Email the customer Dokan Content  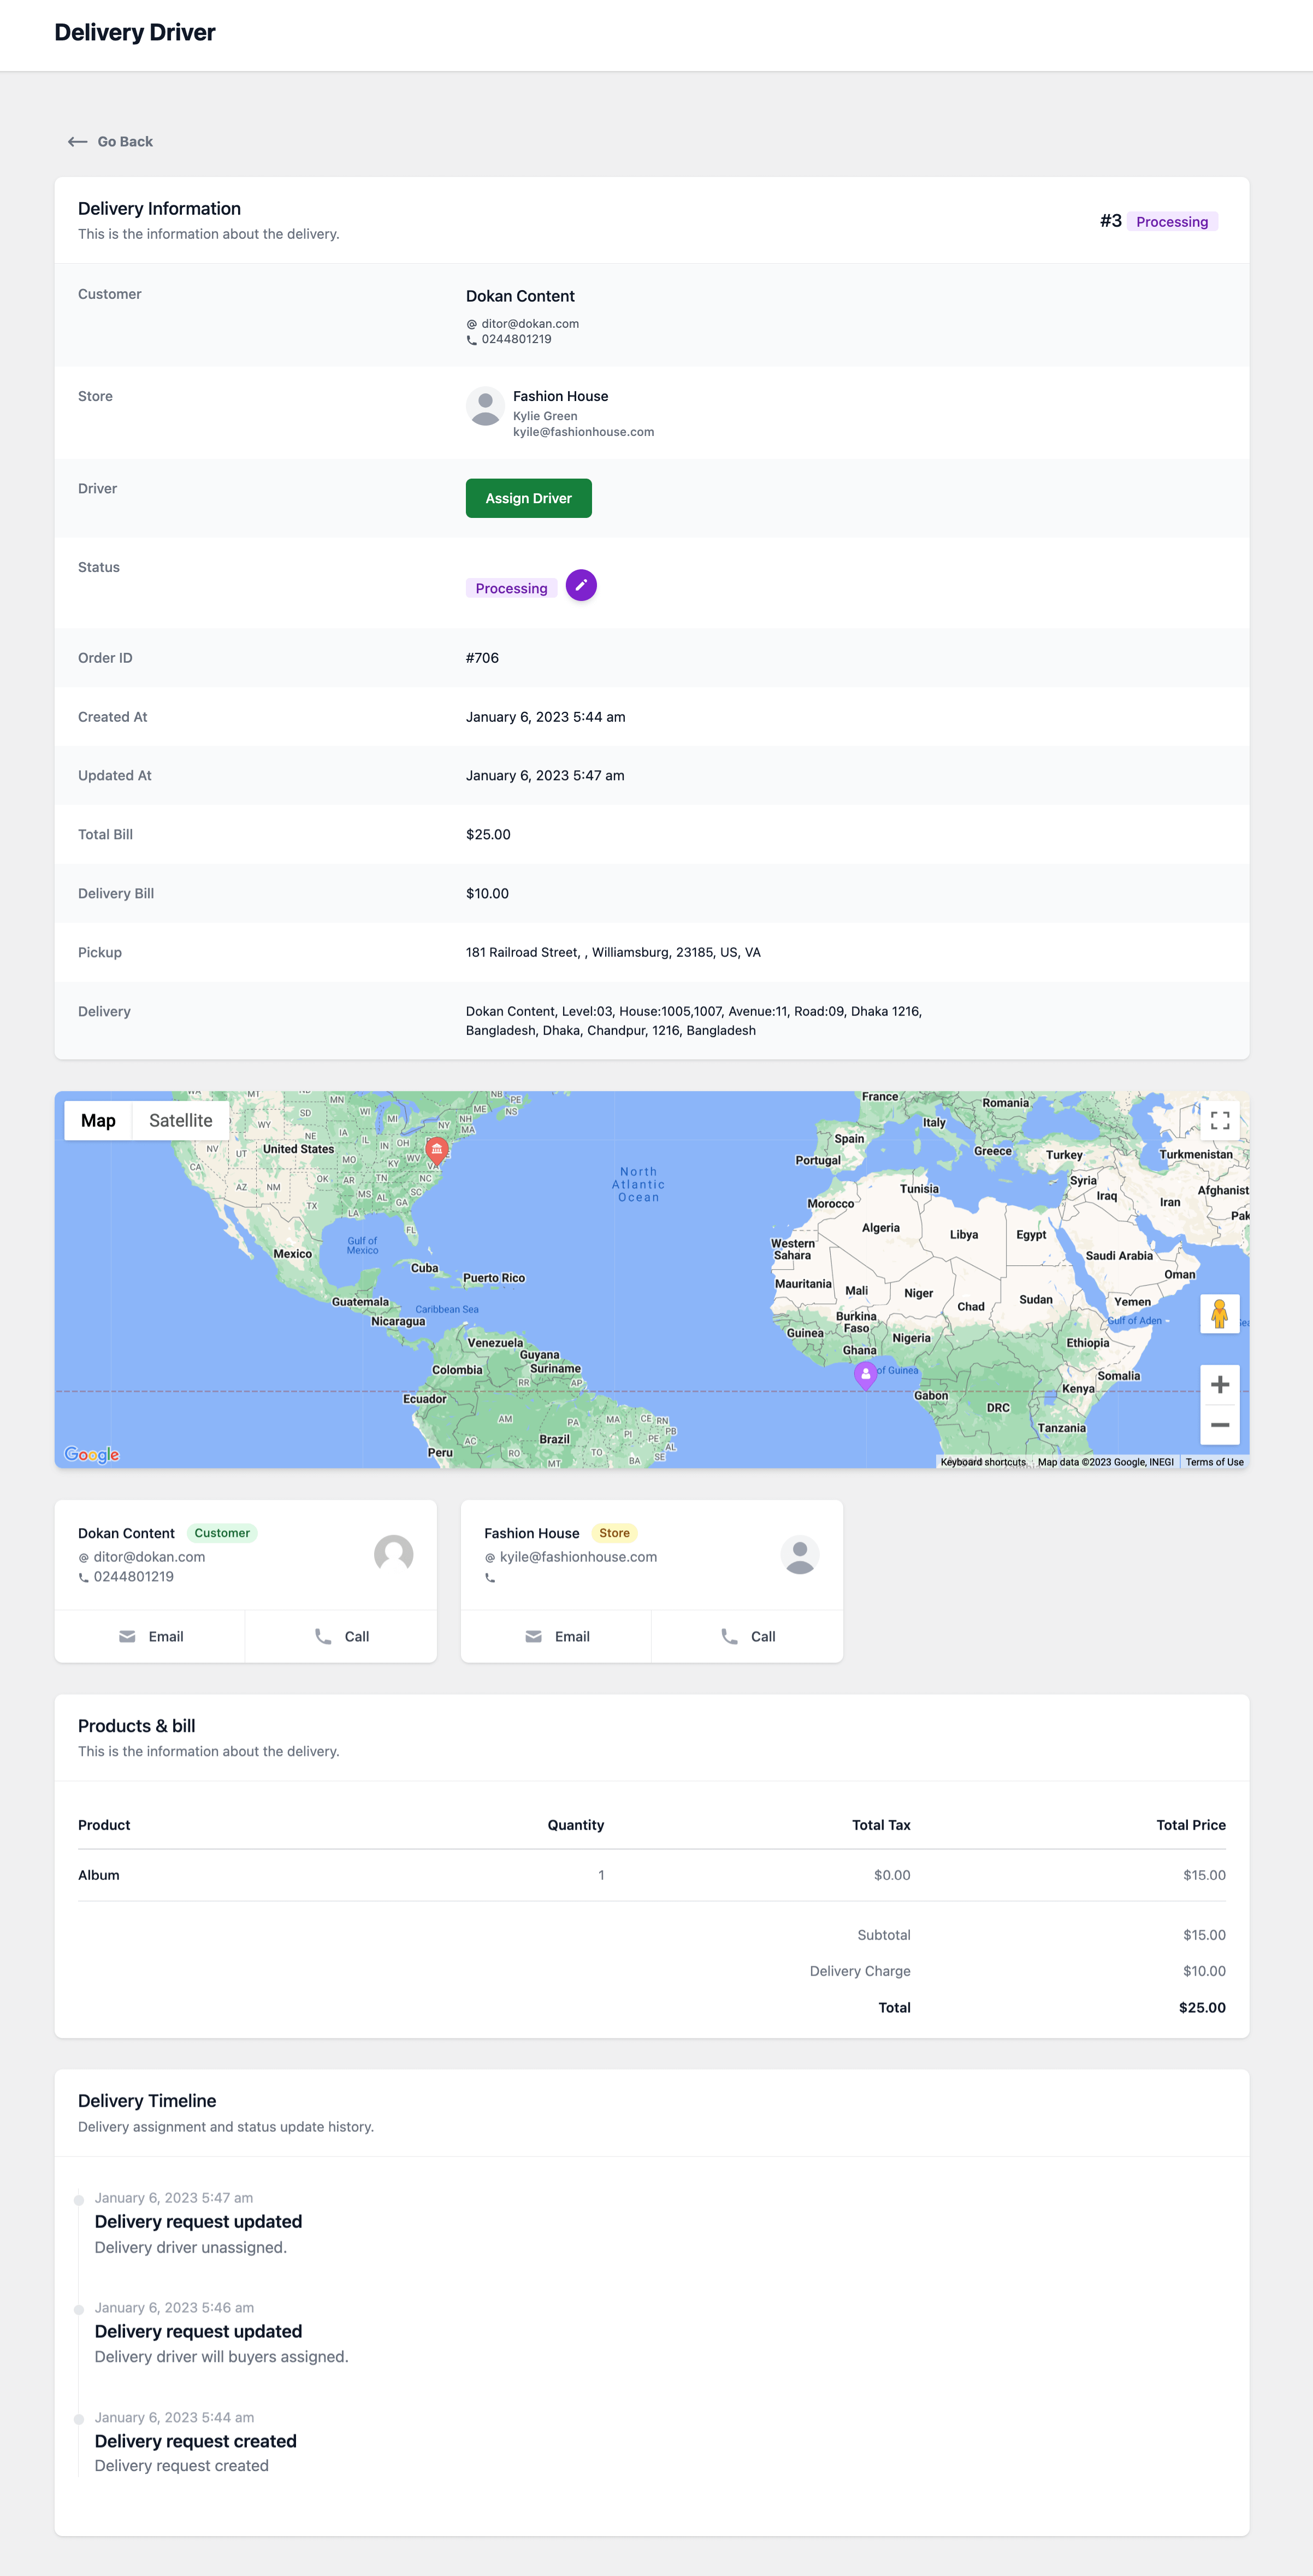pos(150,1637)
